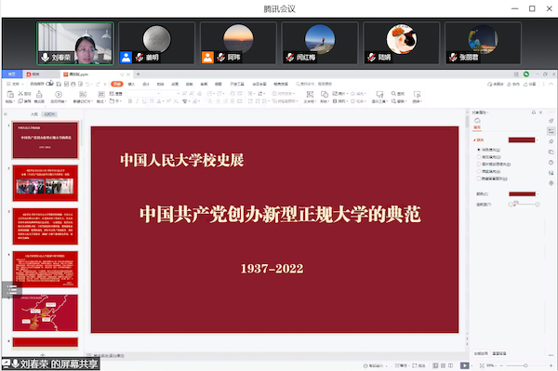Switch to the home tab in tab strip
Image resolution: width=558 pixels, height=371 pixels.
tap(12, 74)
